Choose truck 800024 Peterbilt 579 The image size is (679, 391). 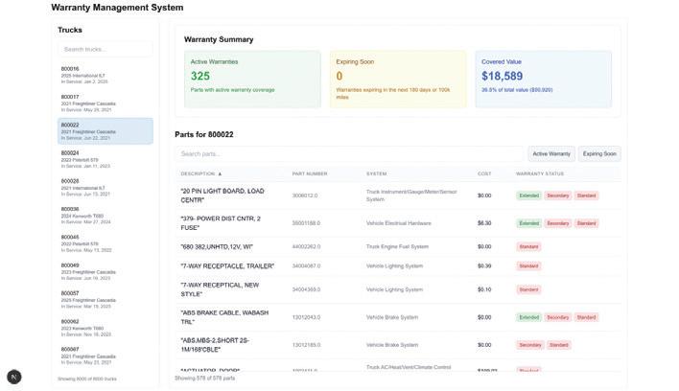point(105,158)
